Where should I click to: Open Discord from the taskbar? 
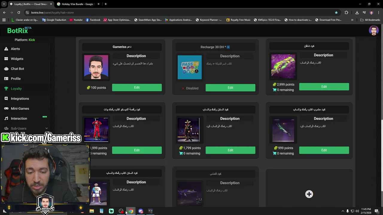tap(141, 211)
